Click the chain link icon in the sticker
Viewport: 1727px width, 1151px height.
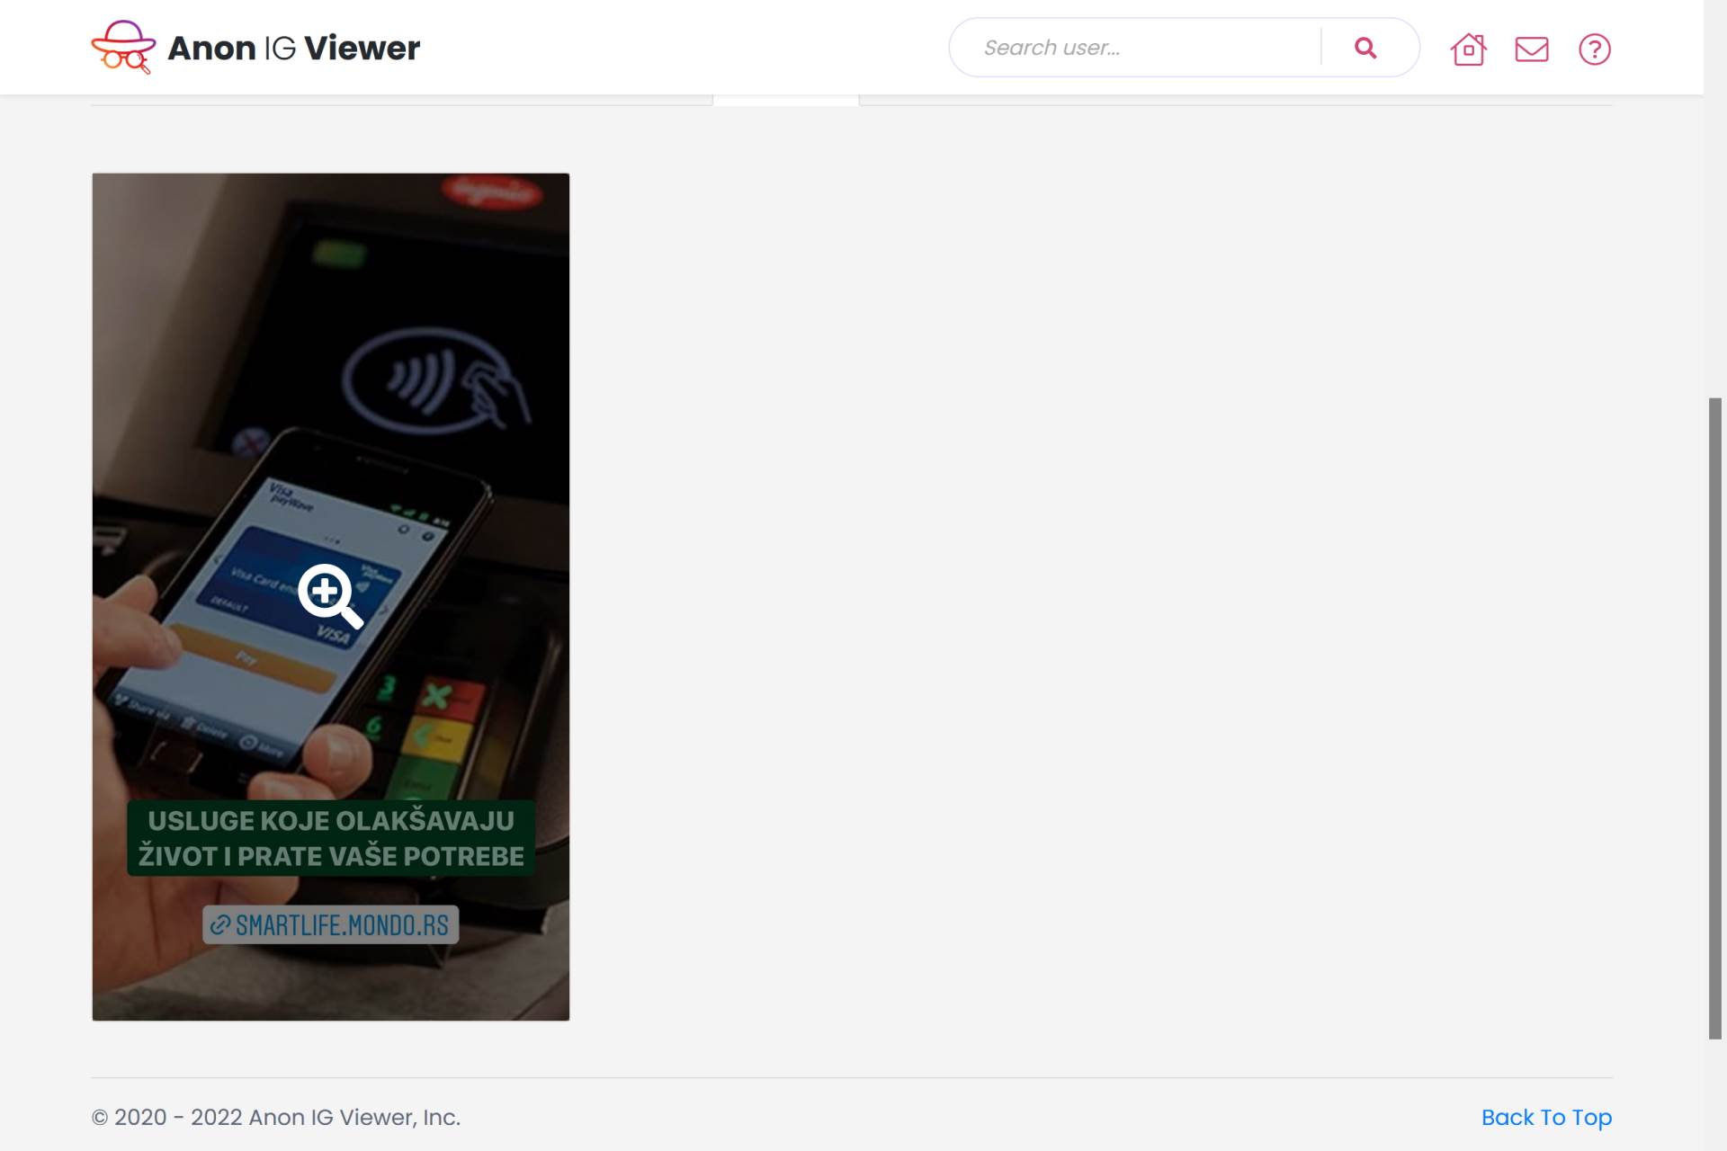tap(220, 924)
